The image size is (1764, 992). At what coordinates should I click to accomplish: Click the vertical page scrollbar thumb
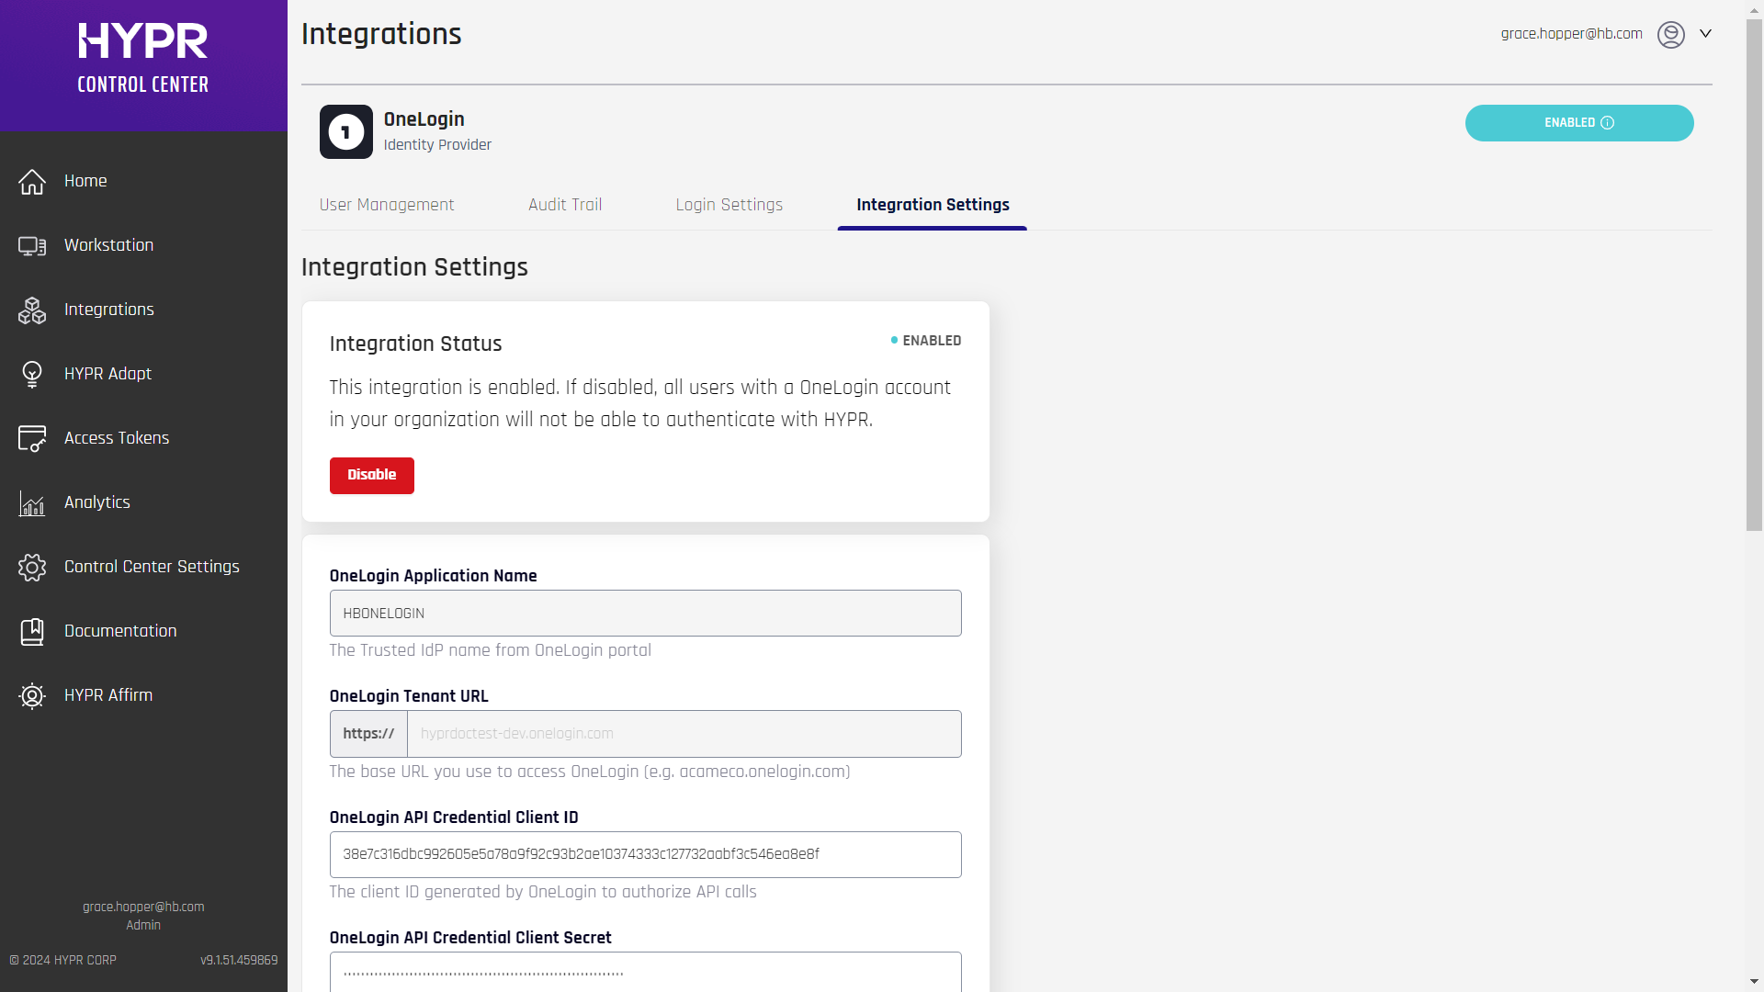tap(1754, 275)
